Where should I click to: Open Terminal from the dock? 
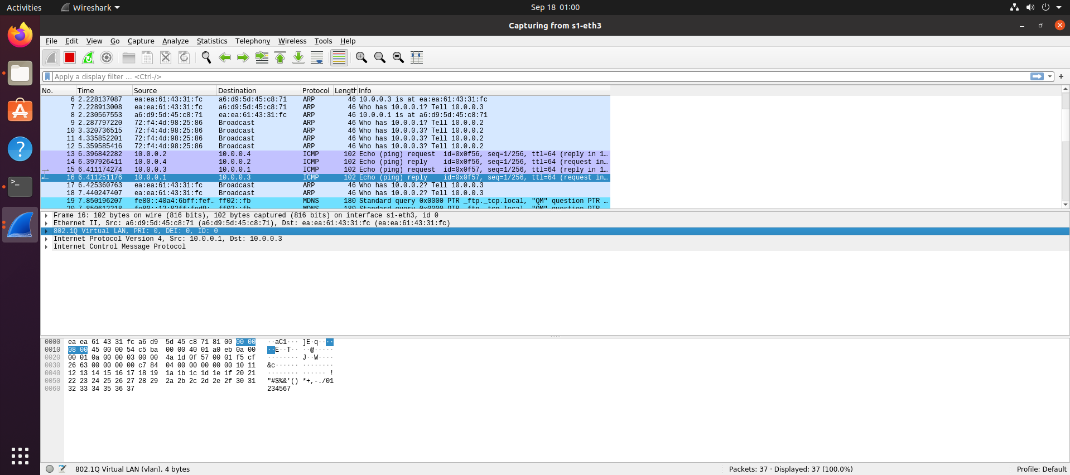tap(20, 187)
